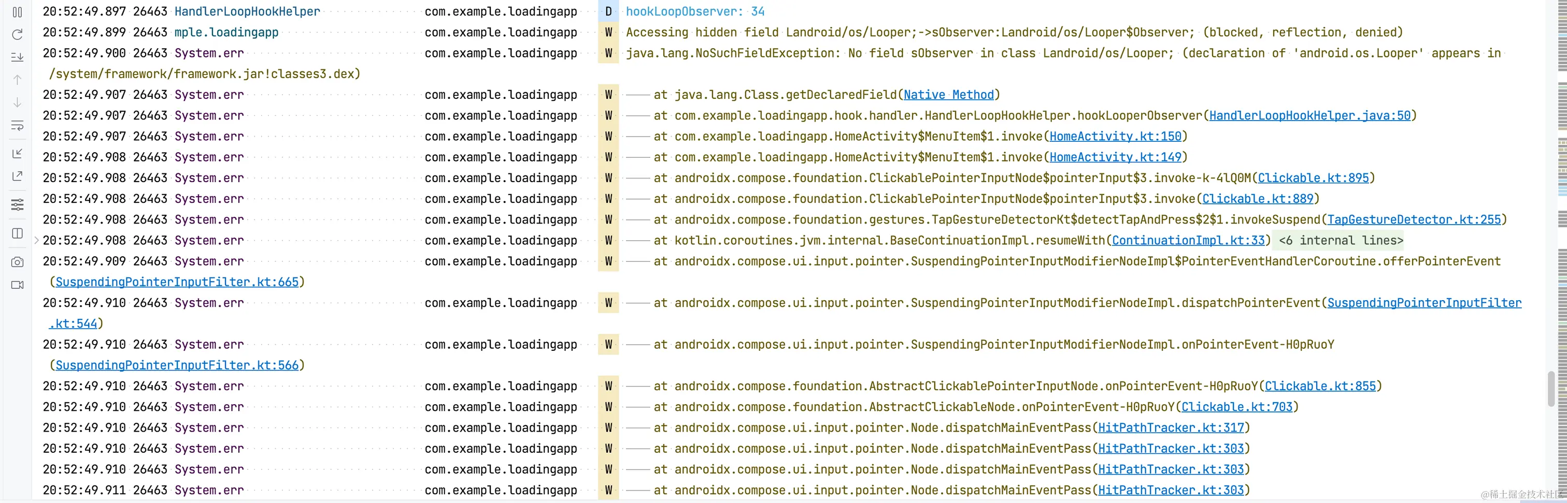Click the vertical scrollbar thumb of the log
This screenshot has height=503, width=1567.
coord(1550,389)
